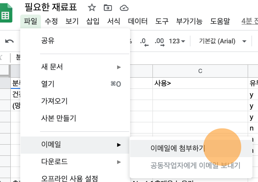The height and width of the screenshot is (182, 258).
Task: Select 공유 in the file menu
Action: pyautogui.click(x=75, y=41)
